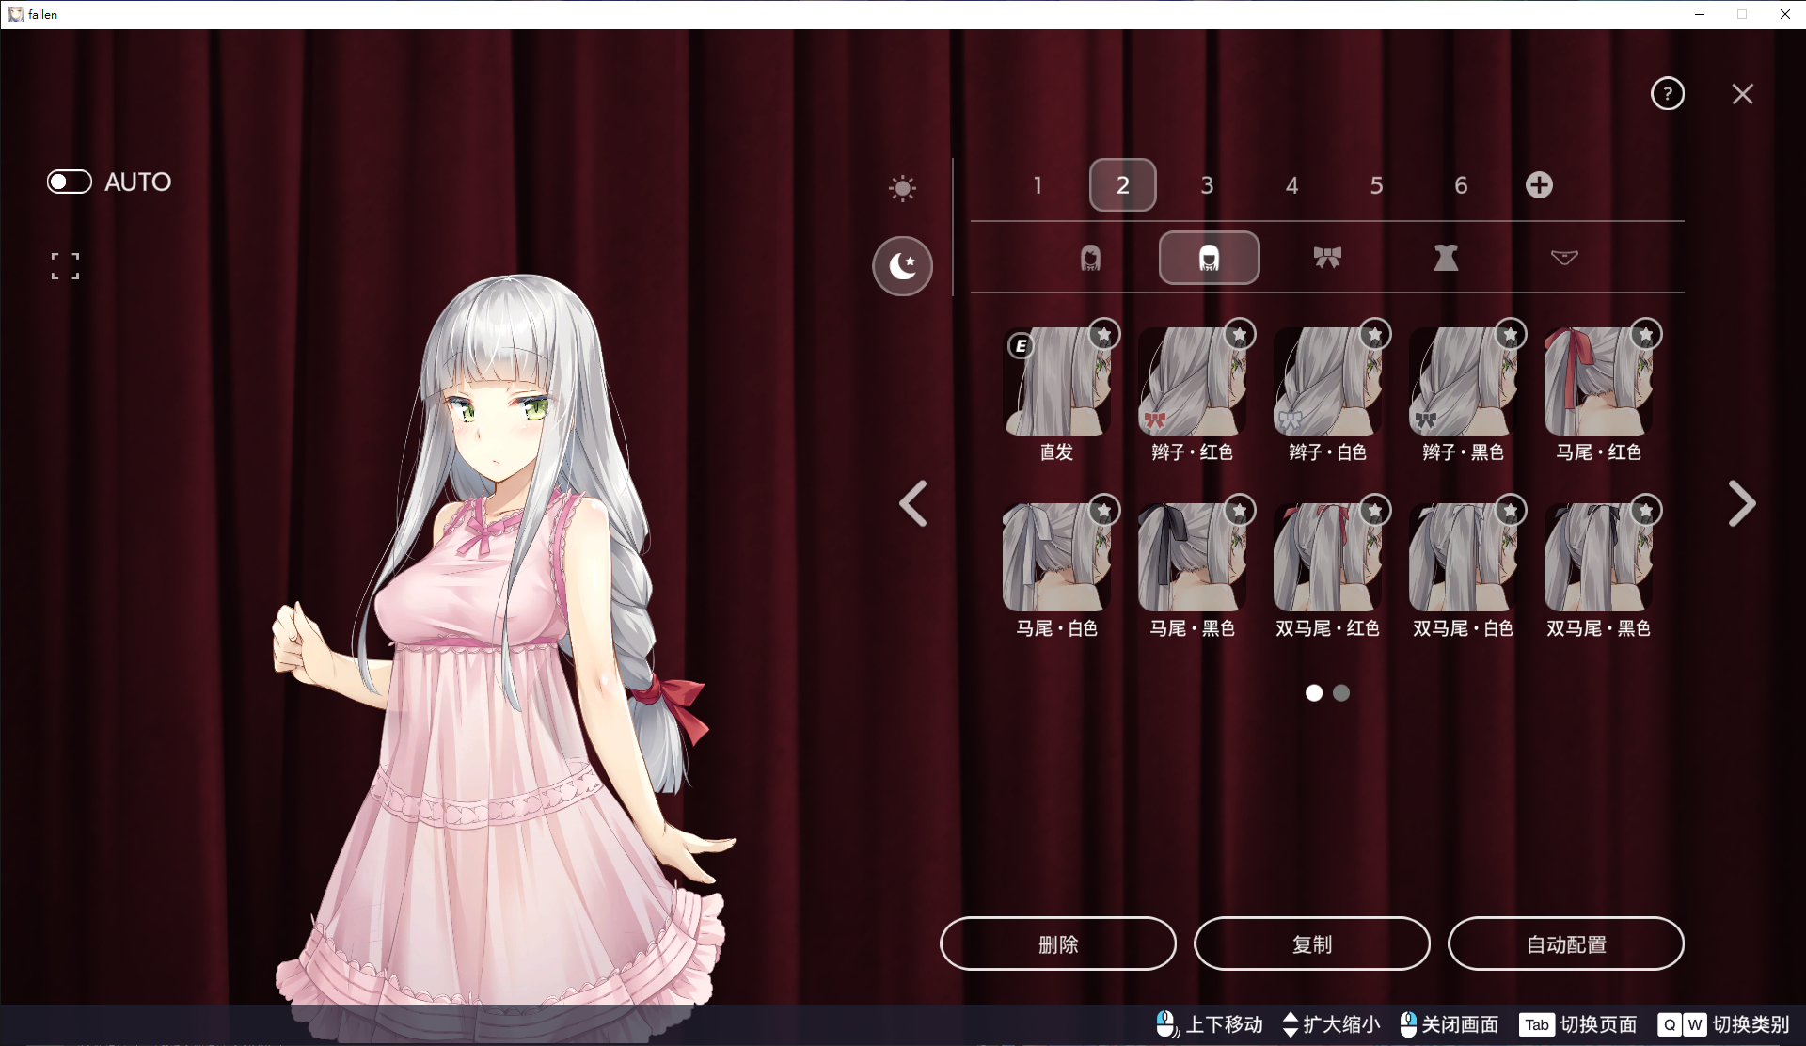Image resolution: width=1806 pixels, height=1046 pixels.
Task: Choose the 双马尾·白色 twin tails thumbnail
Action: coord(1463,557)
